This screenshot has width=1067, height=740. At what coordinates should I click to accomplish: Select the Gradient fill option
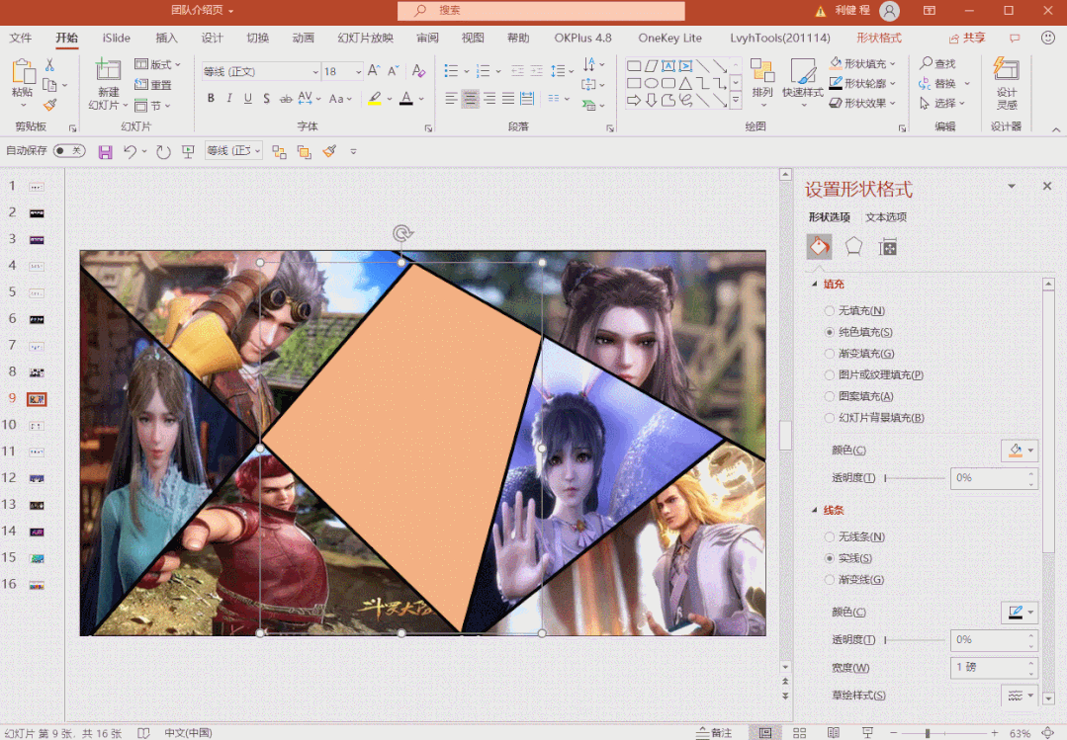829,354
